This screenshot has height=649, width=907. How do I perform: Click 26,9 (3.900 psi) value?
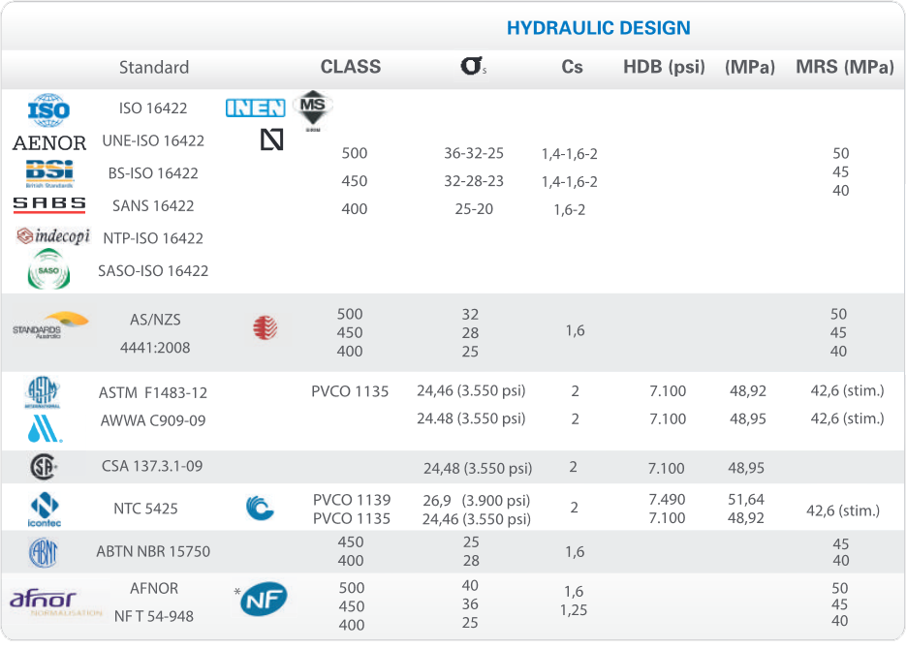point(477,501)
